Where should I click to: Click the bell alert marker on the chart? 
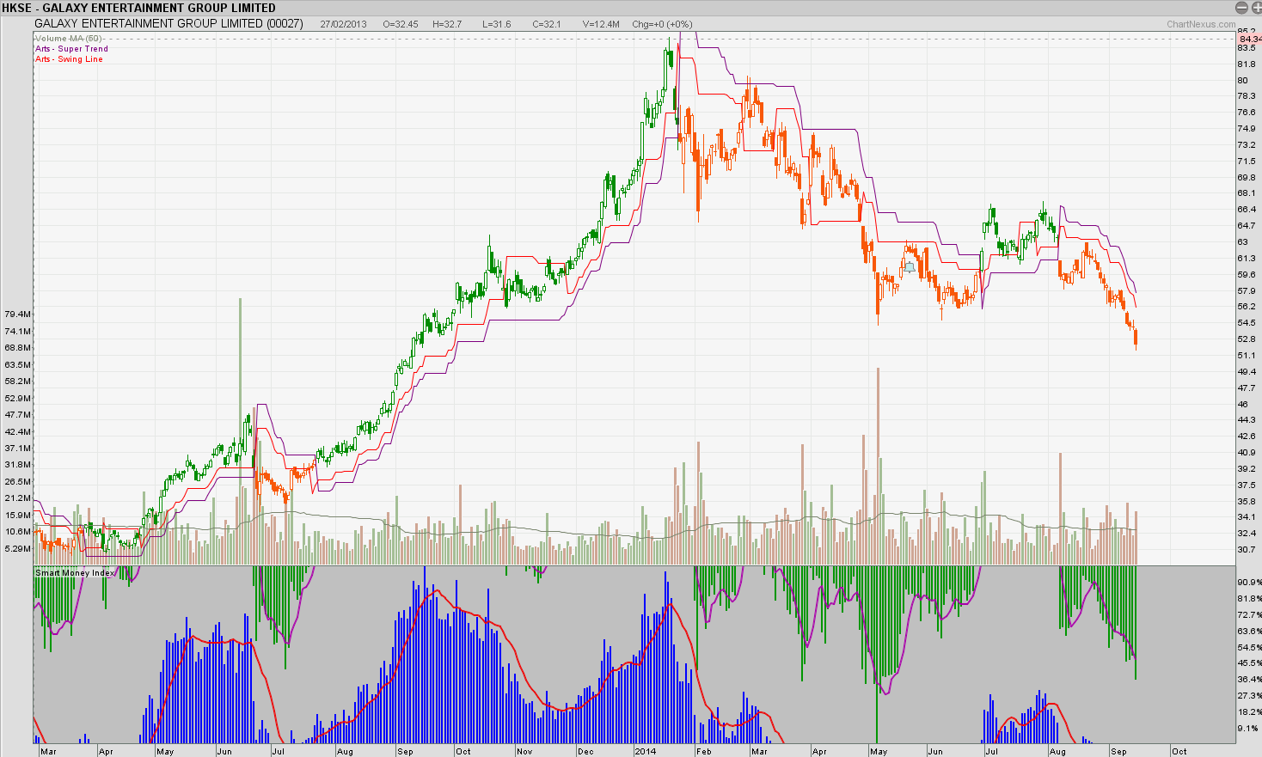pyautogui.click(x=910, y=267)
